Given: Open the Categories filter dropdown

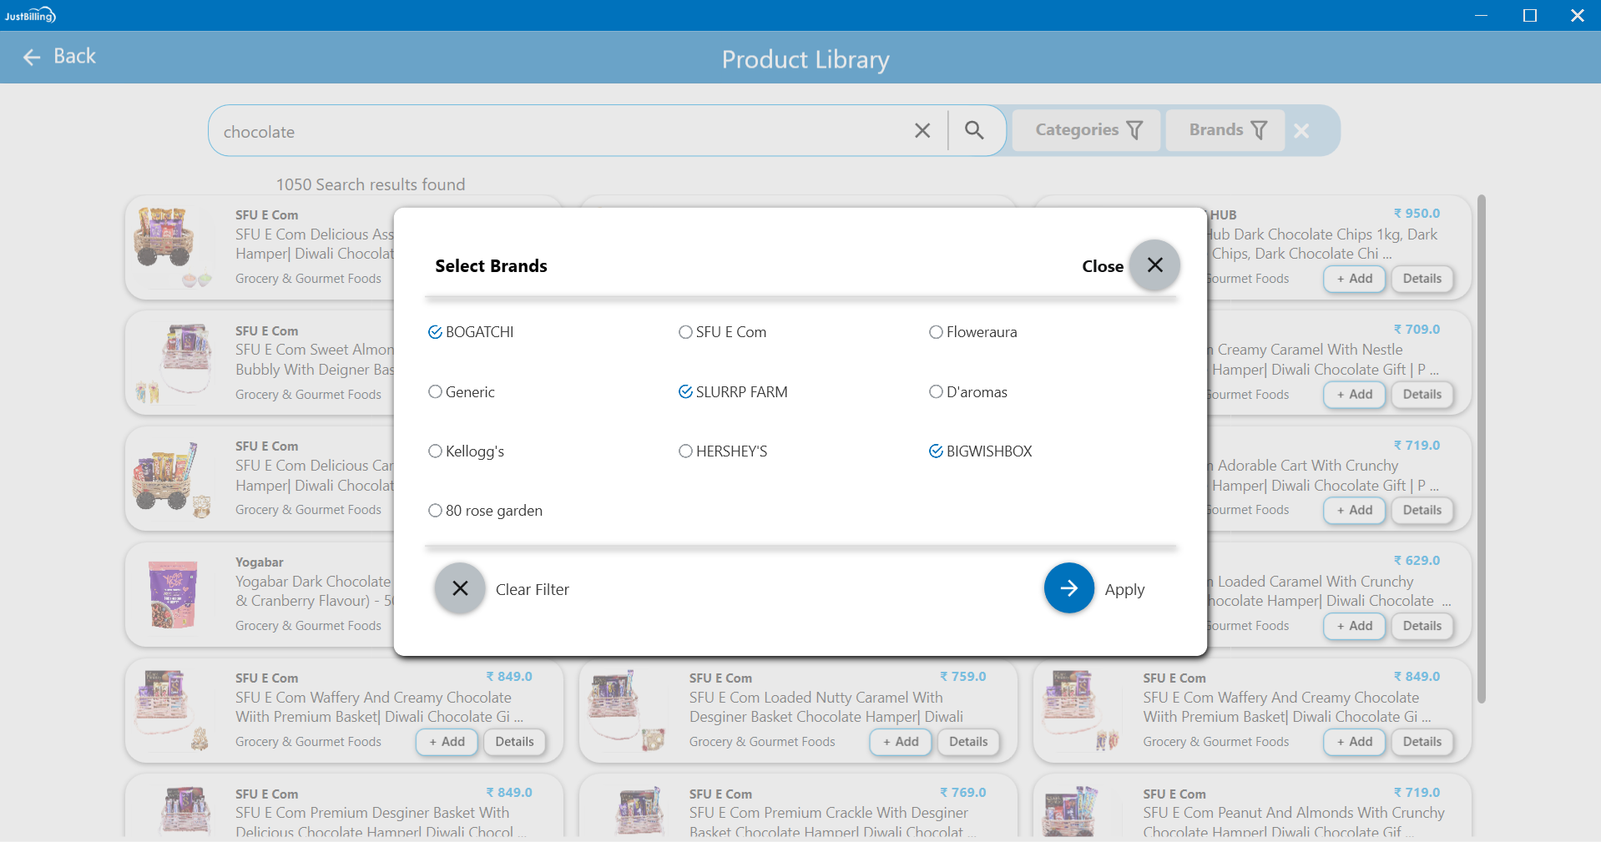Looking at the screenshot, I should click(1086, 130).
